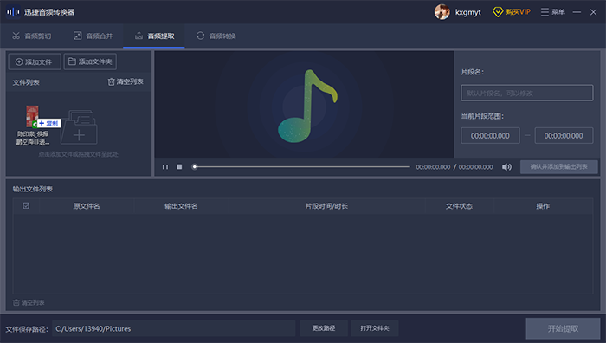606x343 pixels.
Task: Click the music note preview area
Action: click(304, 104)
